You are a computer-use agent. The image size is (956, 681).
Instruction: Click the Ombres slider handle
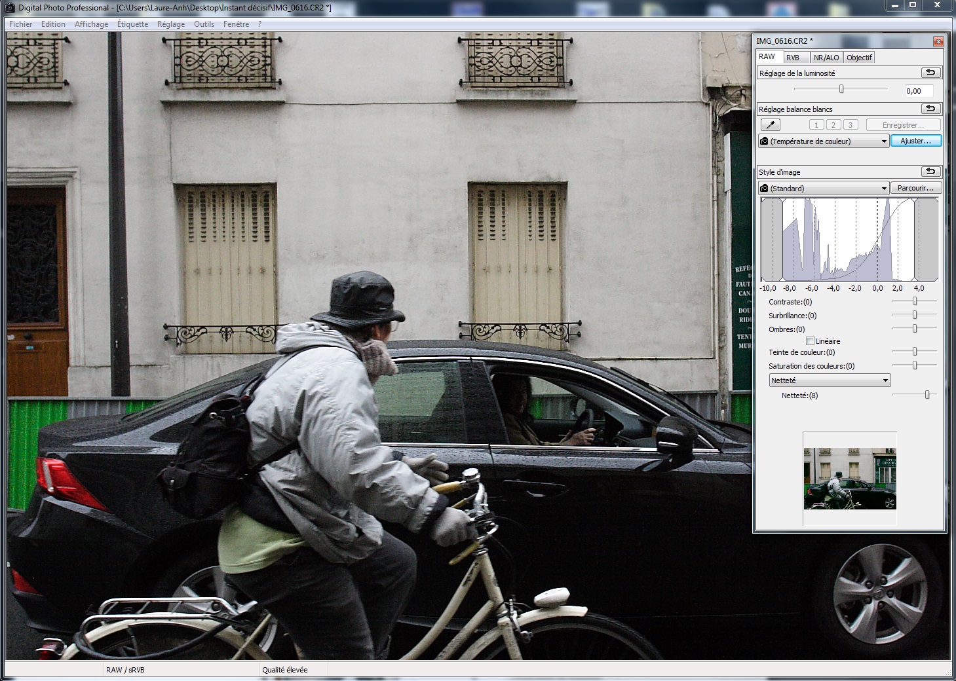click(x=915, y=329)
